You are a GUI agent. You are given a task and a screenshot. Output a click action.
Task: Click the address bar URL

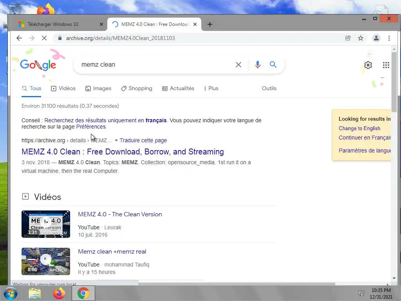click(121, 38)
